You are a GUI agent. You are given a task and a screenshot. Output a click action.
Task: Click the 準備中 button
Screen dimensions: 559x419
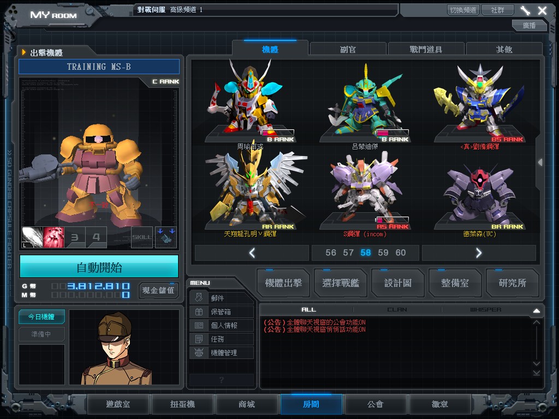(x=41, y=334)
